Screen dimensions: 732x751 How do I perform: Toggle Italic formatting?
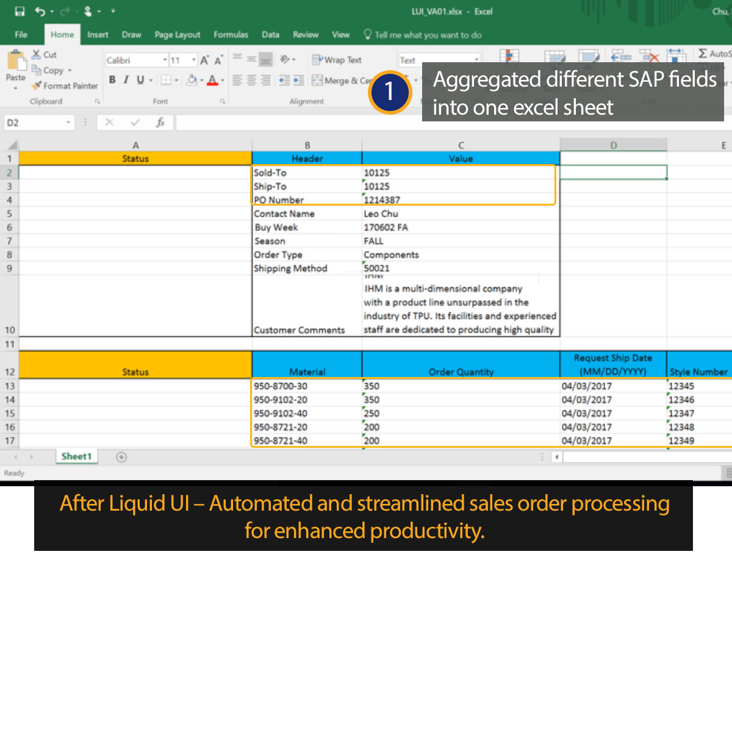(126, 80)
